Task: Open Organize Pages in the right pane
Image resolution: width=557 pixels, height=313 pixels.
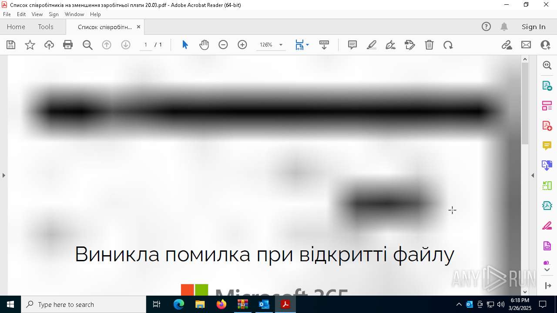Action: pyautogui.click(x=547, y=106)
